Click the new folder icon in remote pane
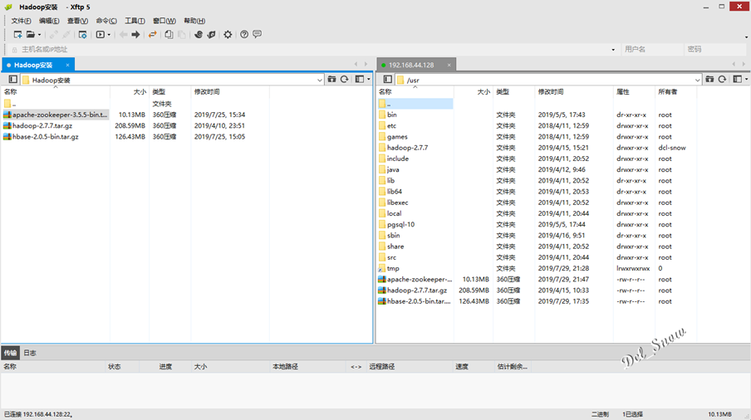The image size is (751, 420). (709, 80)
